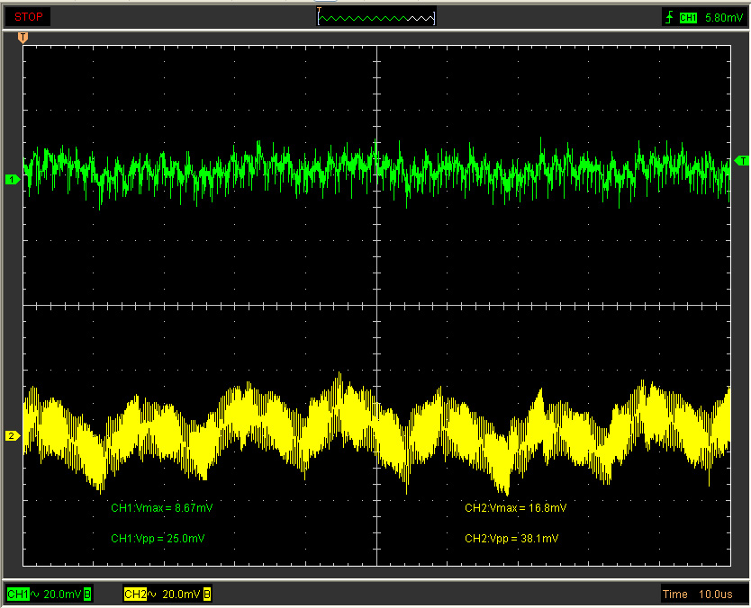
Task: Click the CH1:Vpp = 25.0mV measurement
Action: click(x=158, y=538)
